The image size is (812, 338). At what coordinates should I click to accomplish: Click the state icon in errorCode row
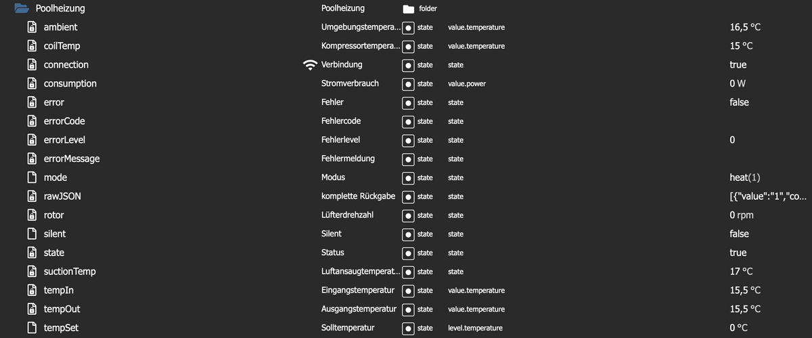(x=408, y=121)
